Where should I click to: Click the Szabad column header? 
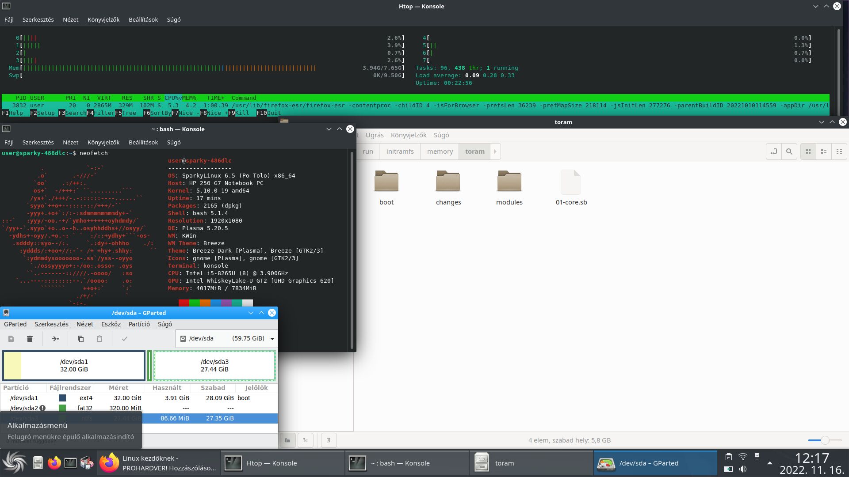[213, 388]
